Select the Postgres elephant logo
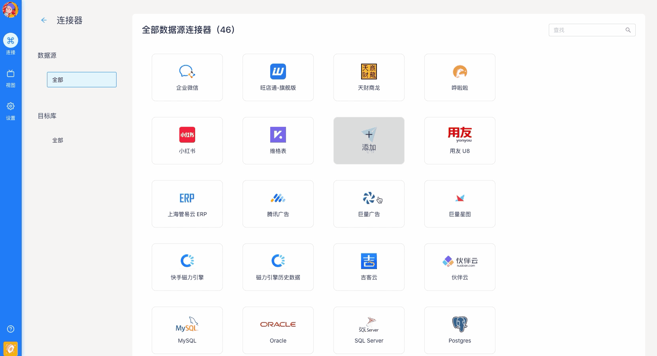Image resolution: width=657 pixels, height=356 pixels. (460, 324)
